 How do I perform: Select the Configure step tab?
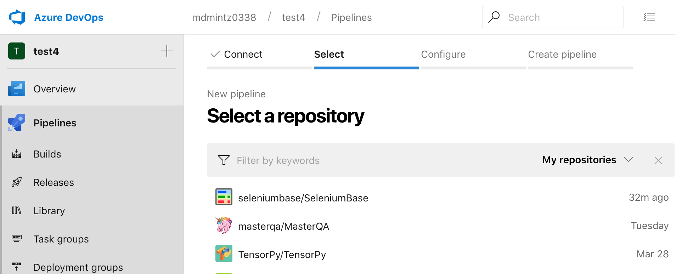pos(443,55)
